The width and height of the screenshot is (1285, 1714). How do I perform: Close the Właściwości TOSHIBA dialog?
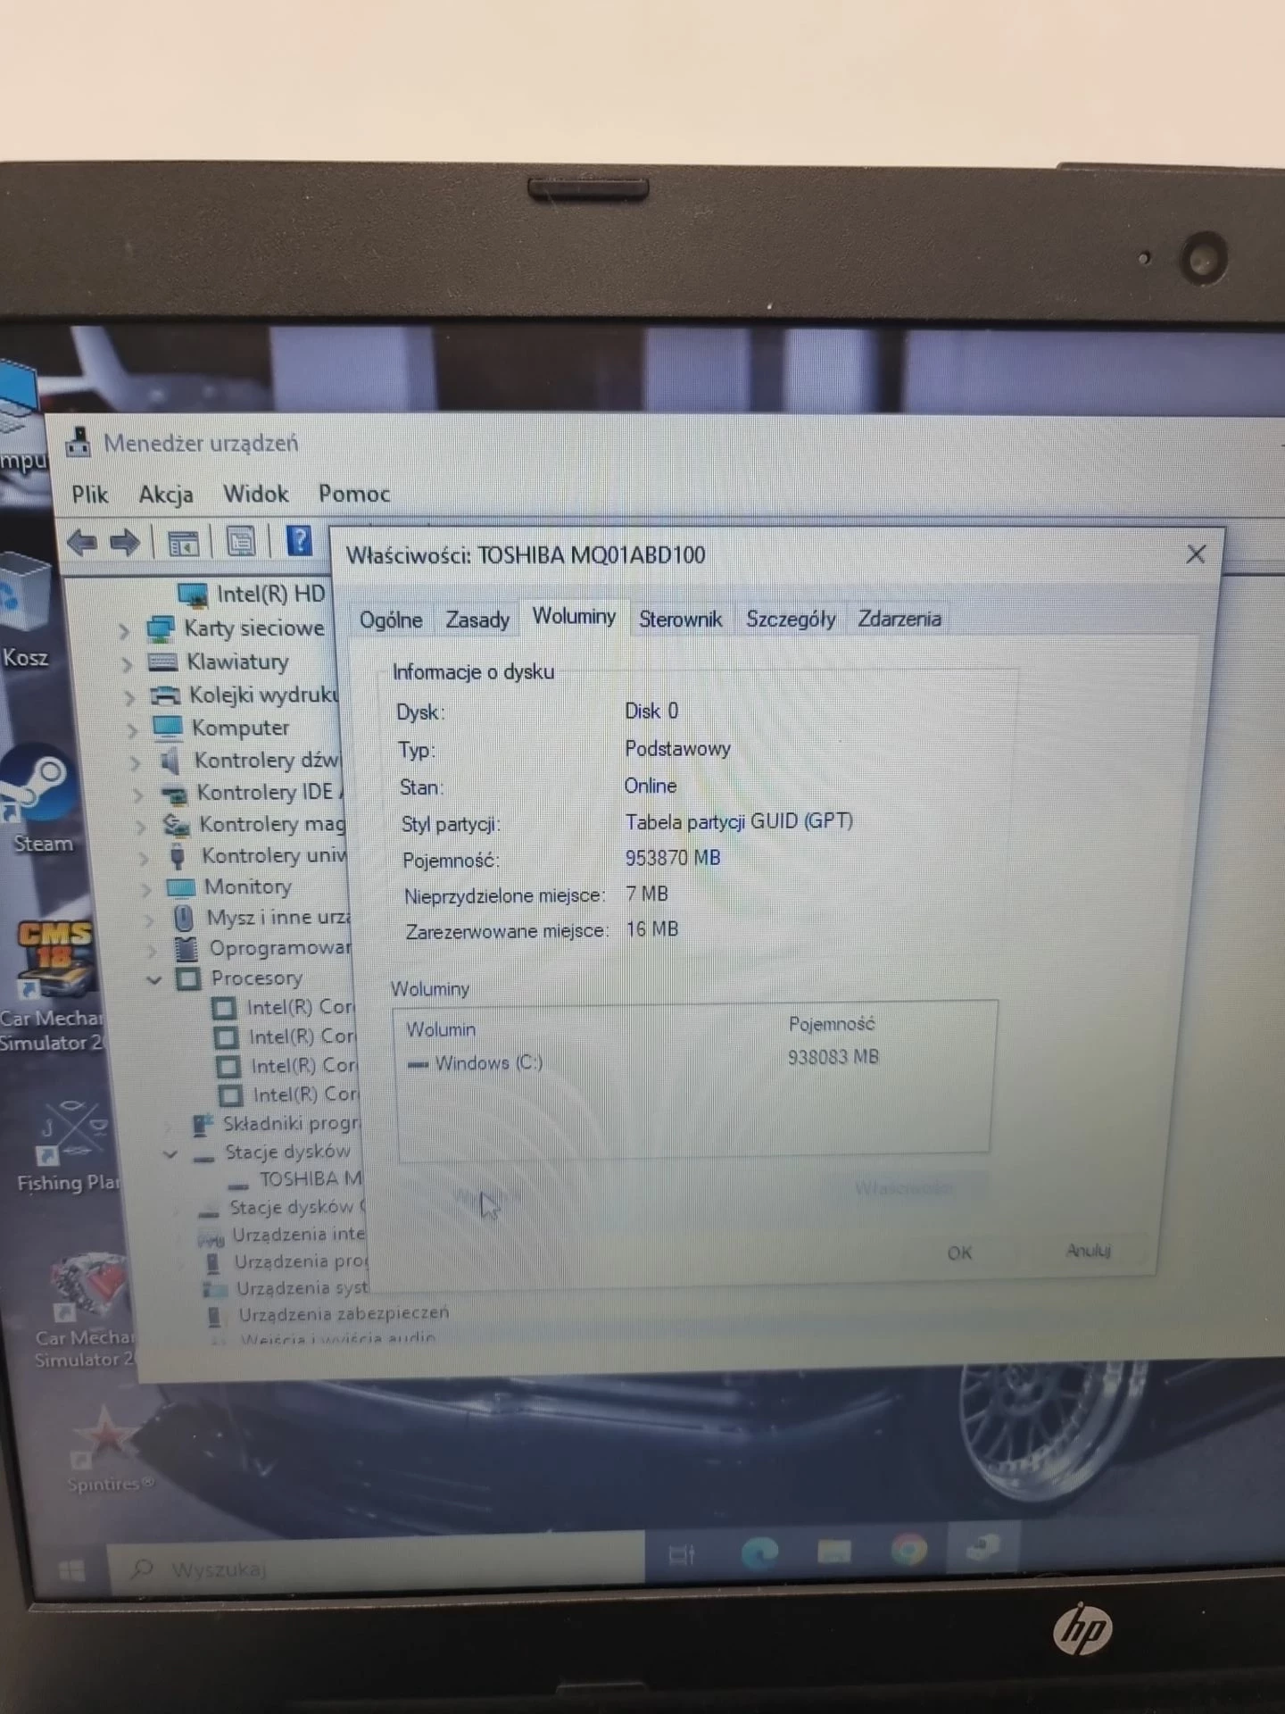[x=1196, y=554]
